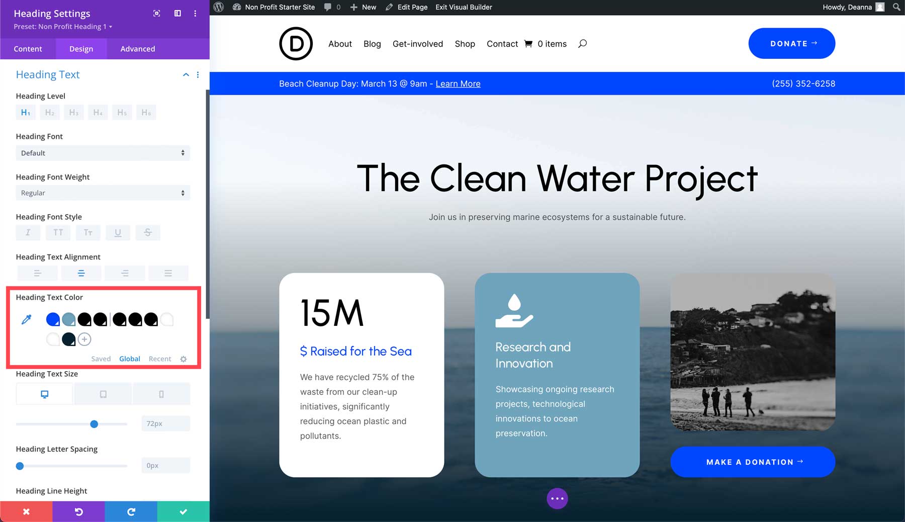Open the Heading Font Weight dropdown

103,193
